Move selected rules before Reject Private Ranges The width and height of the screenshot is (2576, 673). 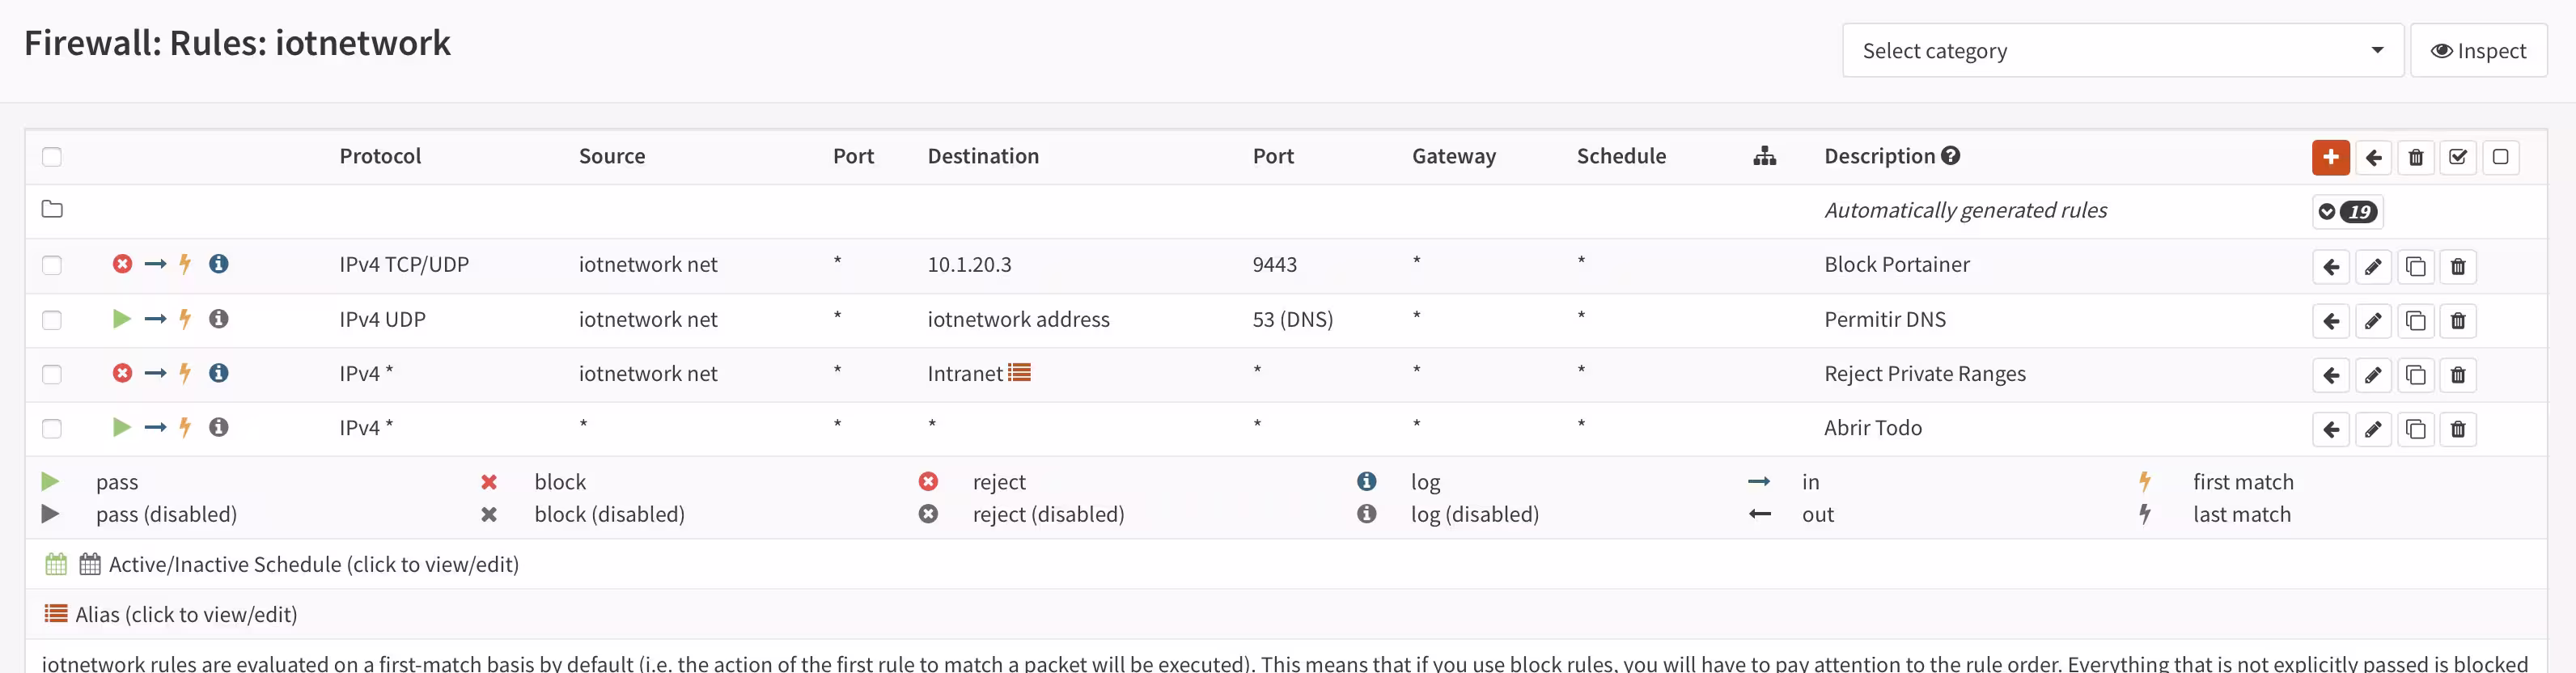(2331, 375)
